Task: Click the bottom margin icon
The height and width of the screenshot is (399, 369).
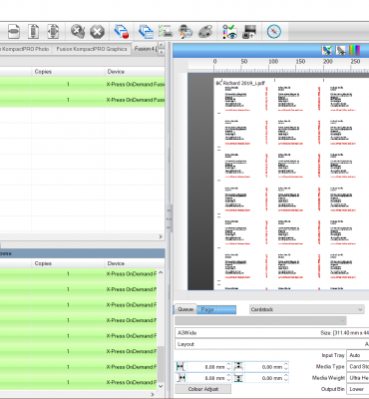Action: (x=238, y=378)
